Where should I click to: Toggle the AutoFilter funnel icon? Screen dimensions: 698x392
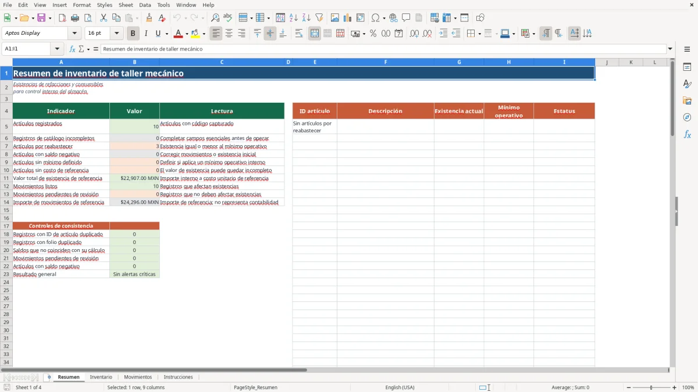pyautogui.click(x=319, y=18)
